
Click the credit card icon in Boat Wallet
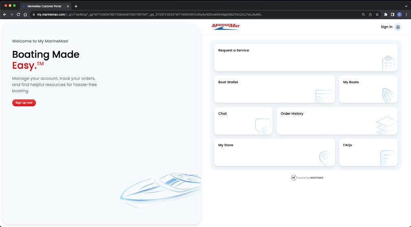(x=323, y=96)
